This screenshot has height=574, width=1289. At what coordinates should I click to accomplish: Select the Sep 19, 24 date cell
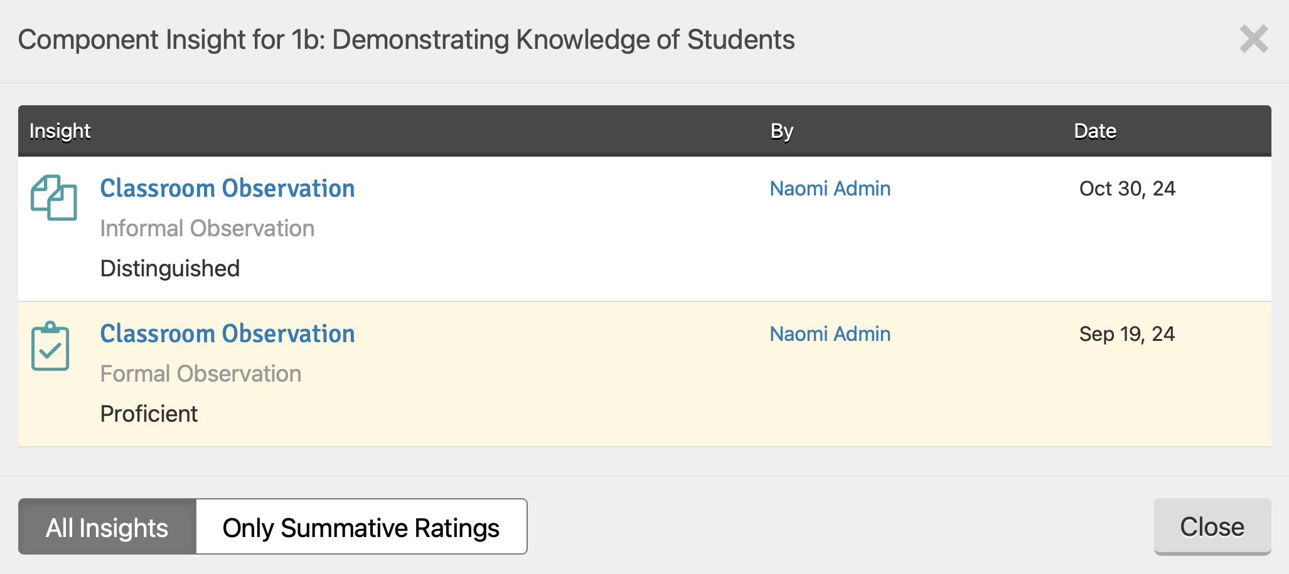tap(1127, 334)
